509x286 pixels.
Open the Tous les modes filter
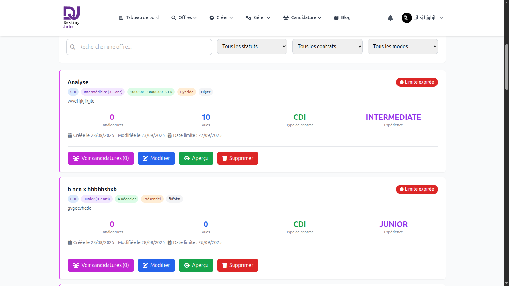coord(403,46)
